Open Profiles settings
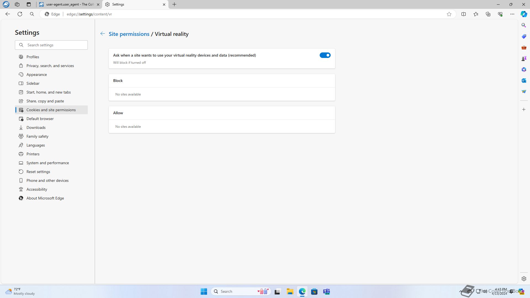The height and width of the screenshot is (298, 530). click(51, 57)
